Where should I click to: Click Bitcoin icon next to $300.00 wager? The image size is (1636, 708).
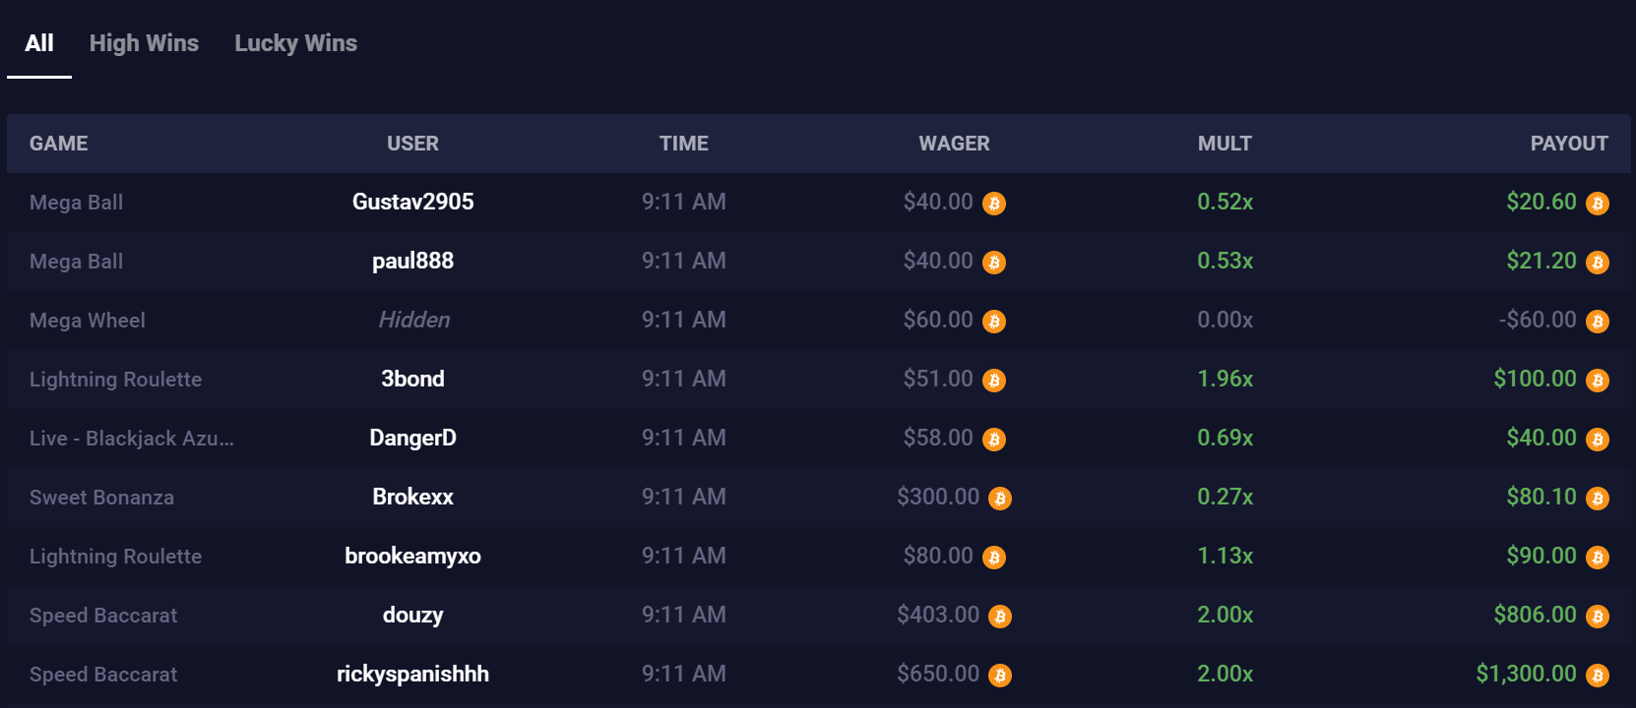pyautogui.click(x=1000, y=499)
